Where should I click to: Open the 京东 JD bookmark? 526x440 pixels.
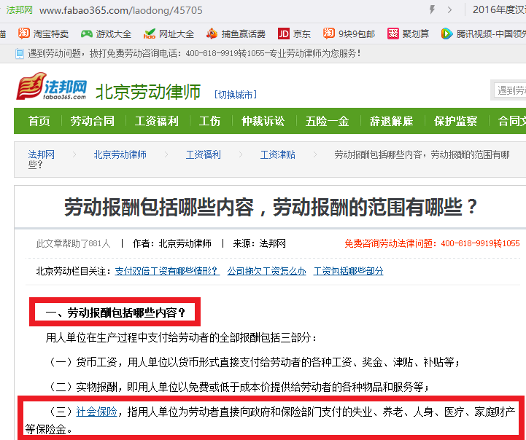(284, 34)
